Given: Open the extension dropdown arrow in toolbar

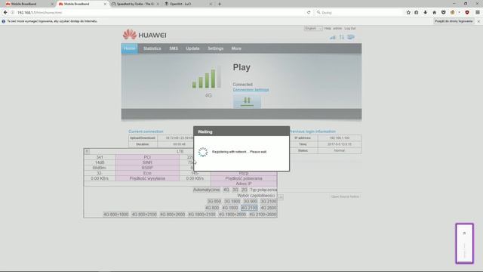Looking at the screenshot, I should [x=460, y=12].
